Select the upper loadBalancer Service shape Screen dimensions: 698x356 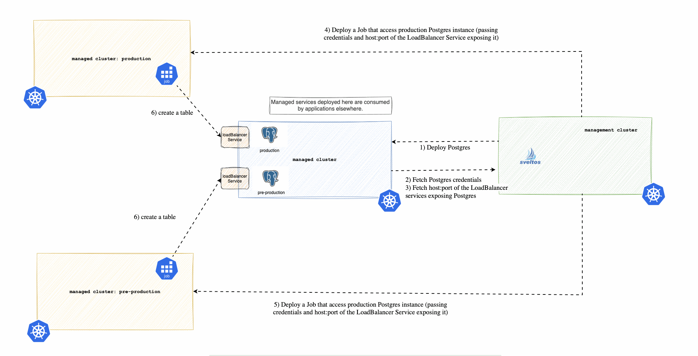235,137
